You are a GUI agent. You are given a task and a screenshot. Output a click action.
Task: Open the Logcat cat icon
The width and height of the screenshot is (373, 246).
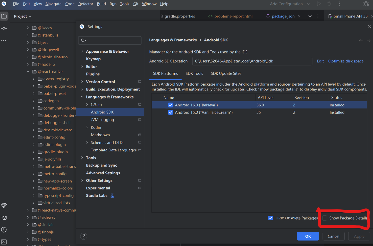coord(4,218)
